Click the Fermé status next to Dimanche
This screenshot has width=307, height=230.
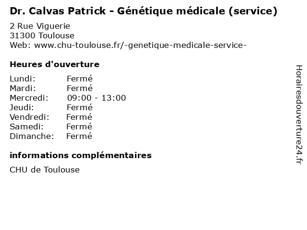pos(79,136)
